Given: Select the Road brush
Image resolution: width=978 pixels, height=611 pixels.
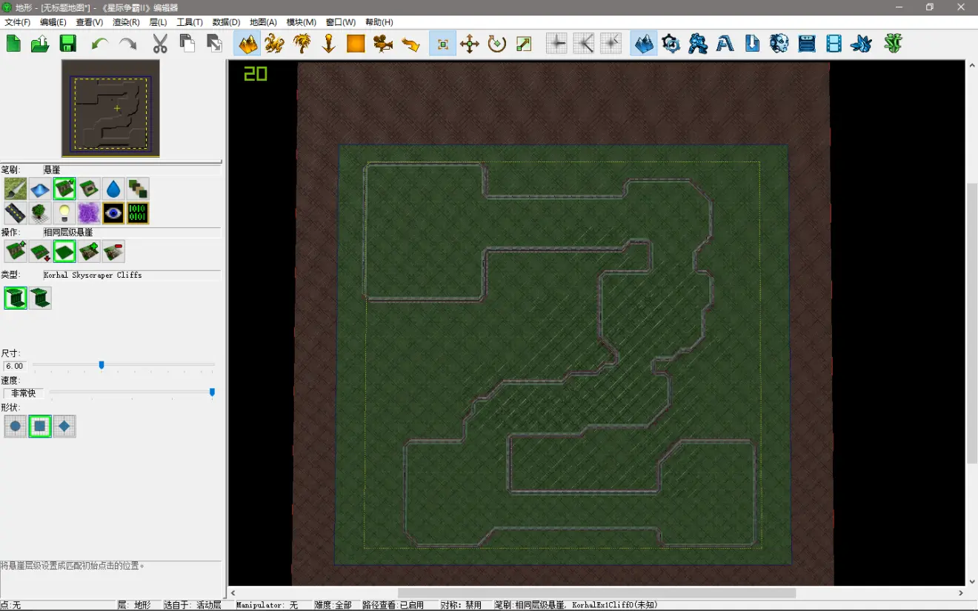Looking at the screenshot, I should (16, 213).
